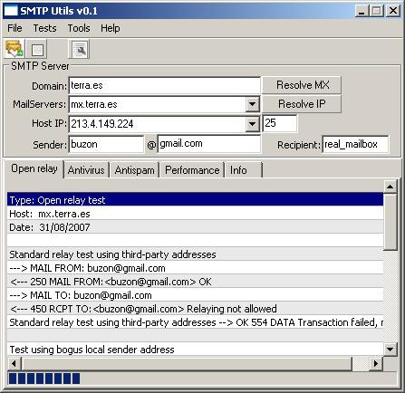
Task: Click the horizontal scroll left arrow
Action: [14, 363]
